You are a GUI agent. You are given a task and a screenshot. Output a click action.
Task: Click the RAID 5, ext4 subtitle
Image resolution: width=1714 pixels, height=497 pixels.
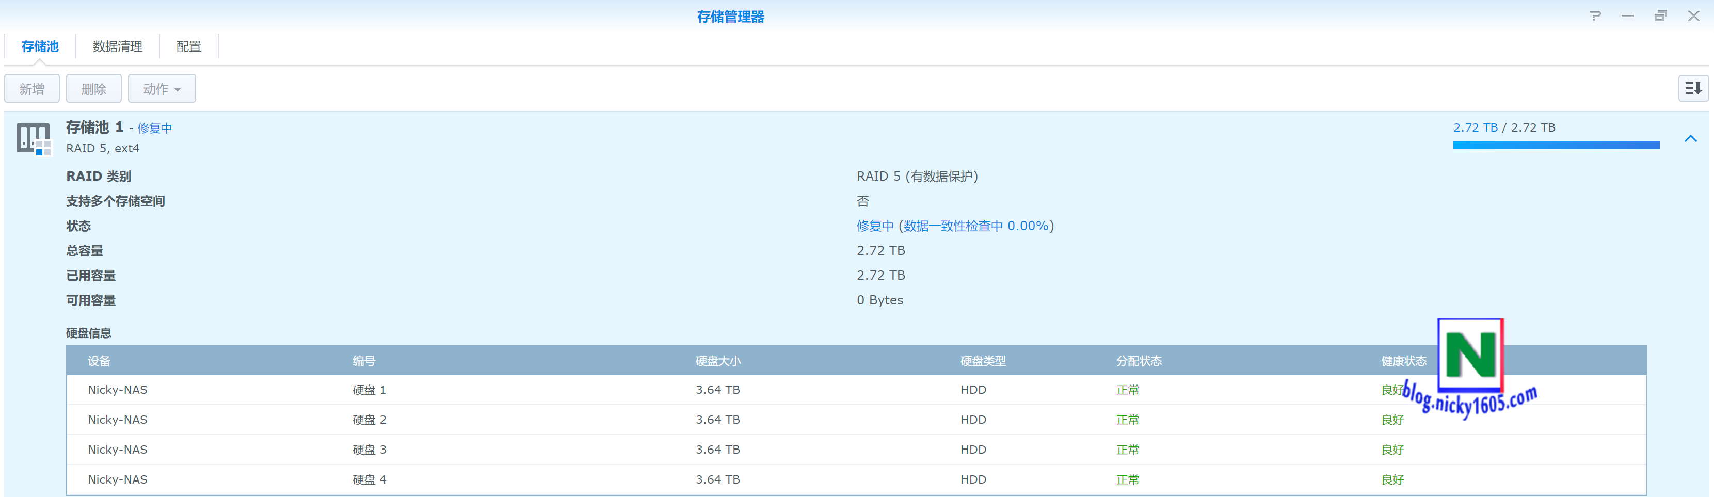pos(103,148)
